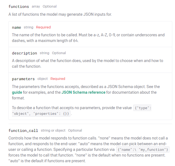Click the Required tag beside parameters
The image size is (175, 166).
(x=58, y=79)
